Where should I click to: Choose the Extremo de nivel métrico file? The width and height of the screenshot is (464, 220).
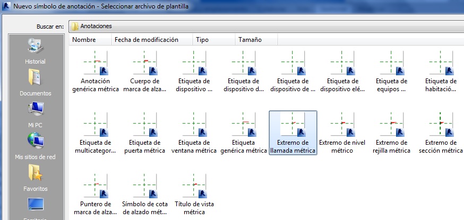tap(342, 126)
